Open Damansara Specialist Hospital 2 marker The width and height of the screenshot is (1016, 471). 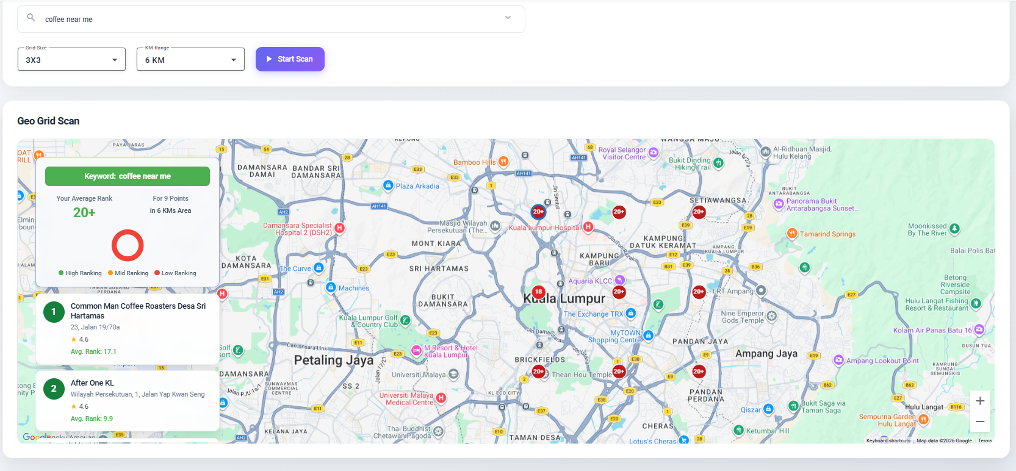pyautogui.click(x=340, y=228)
